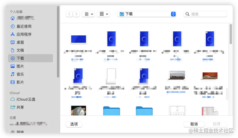Select the open red book photo thumbnail

[210, 76]
